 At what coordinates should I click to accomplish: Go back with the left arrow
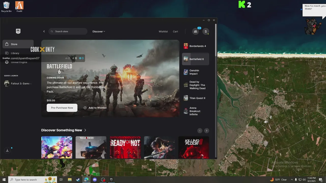(x=44, y=32)
